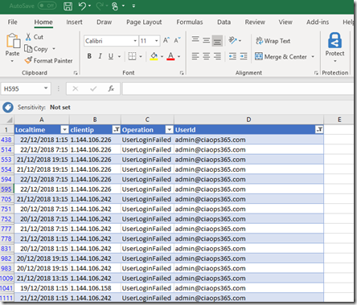Apply red Font Color

pyautogui.click(x=170, y=56)
